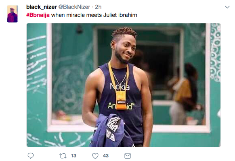Click the Nokia text on tank top
Screen dimensions: 235x161
pyautogui.click(x=120, y=87)
